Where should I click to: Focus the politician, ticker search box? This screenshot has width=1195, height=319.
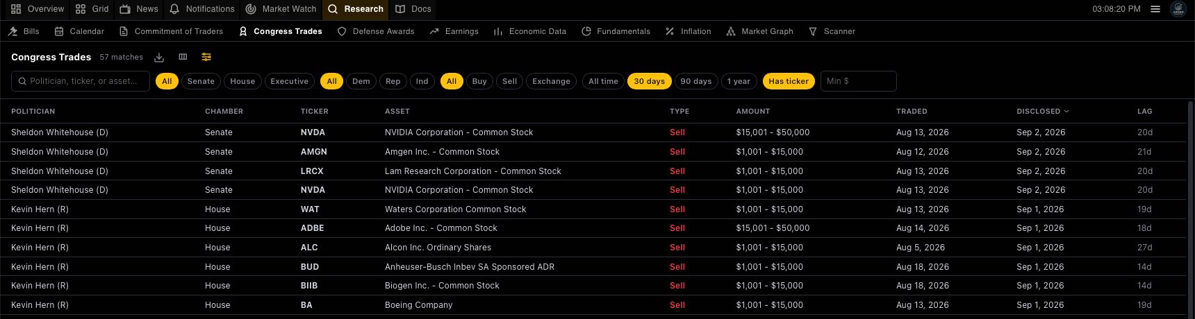tap(81, 81)
